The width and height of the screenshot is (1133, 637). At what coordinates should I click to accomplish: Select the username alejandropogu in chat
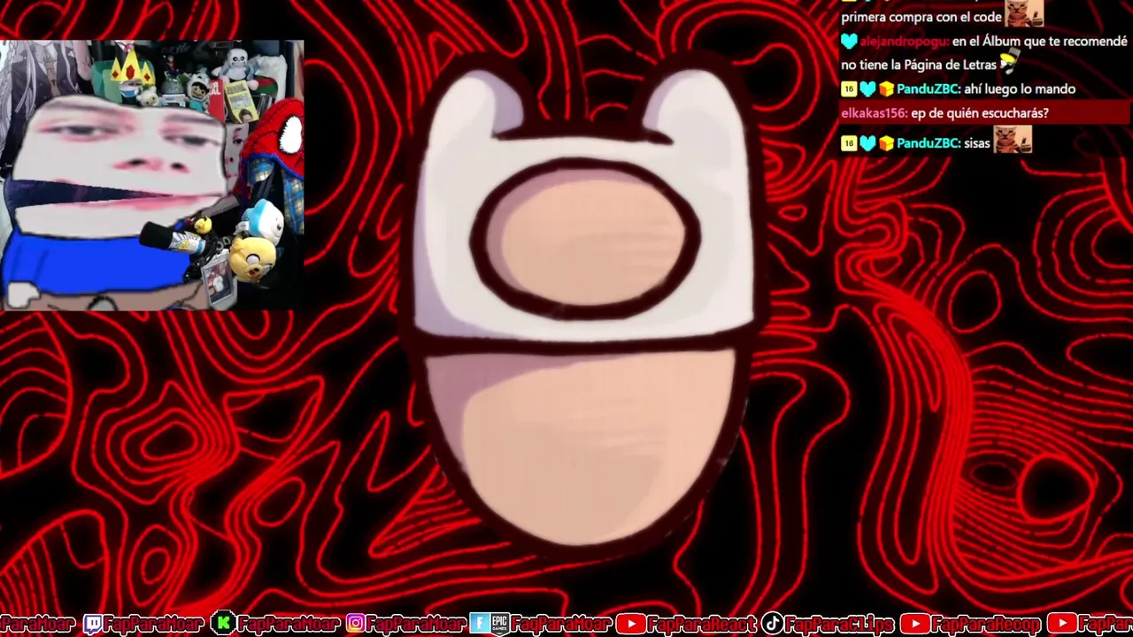(x=905, y=42)
